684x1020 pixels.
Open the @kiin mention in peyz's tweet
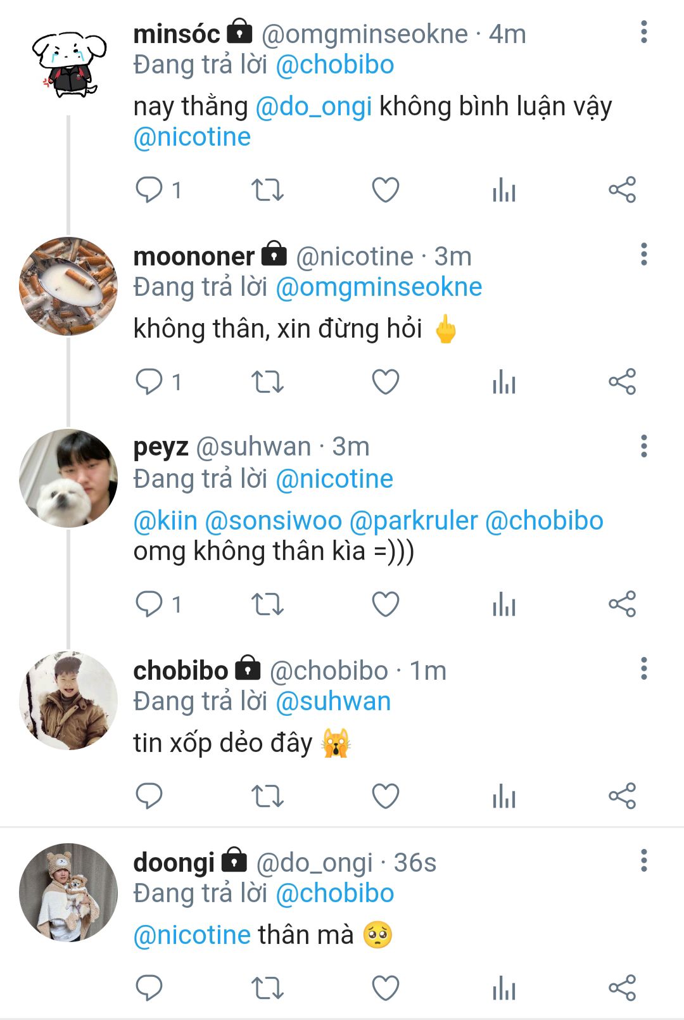pyautogui.click(x=165, y=521)
